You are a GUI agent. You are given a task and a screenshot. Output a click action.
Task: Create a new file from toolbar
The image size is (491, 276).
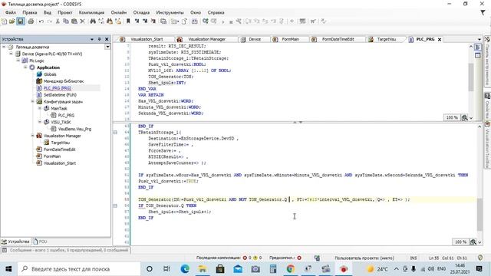pyautogui.click(x=5, y=21)
